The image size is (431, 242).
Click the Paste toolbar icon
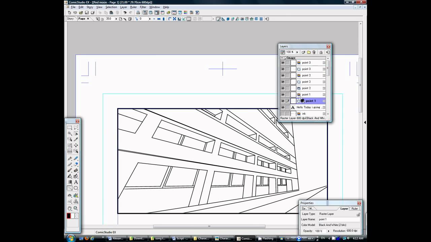[111, 13]
